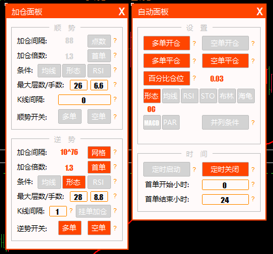The height and width of the screenshot is (254, 273).
Task: Select the 海龟 strategy button
Action: coord(246,96)
